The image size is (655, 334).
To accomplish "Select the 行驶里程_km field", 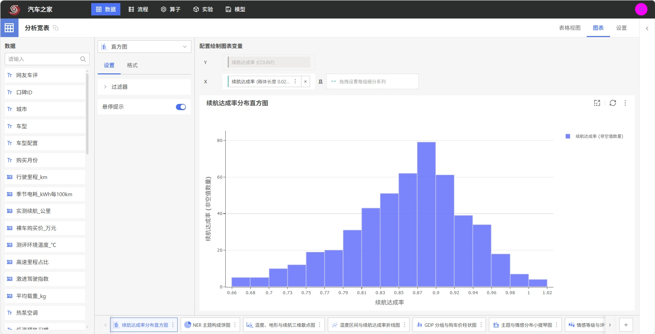I will click(x=45, y=177).
